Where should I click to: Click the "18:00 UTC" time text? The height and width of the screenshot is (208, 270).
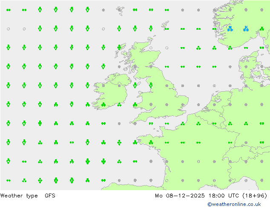(224, 195)
